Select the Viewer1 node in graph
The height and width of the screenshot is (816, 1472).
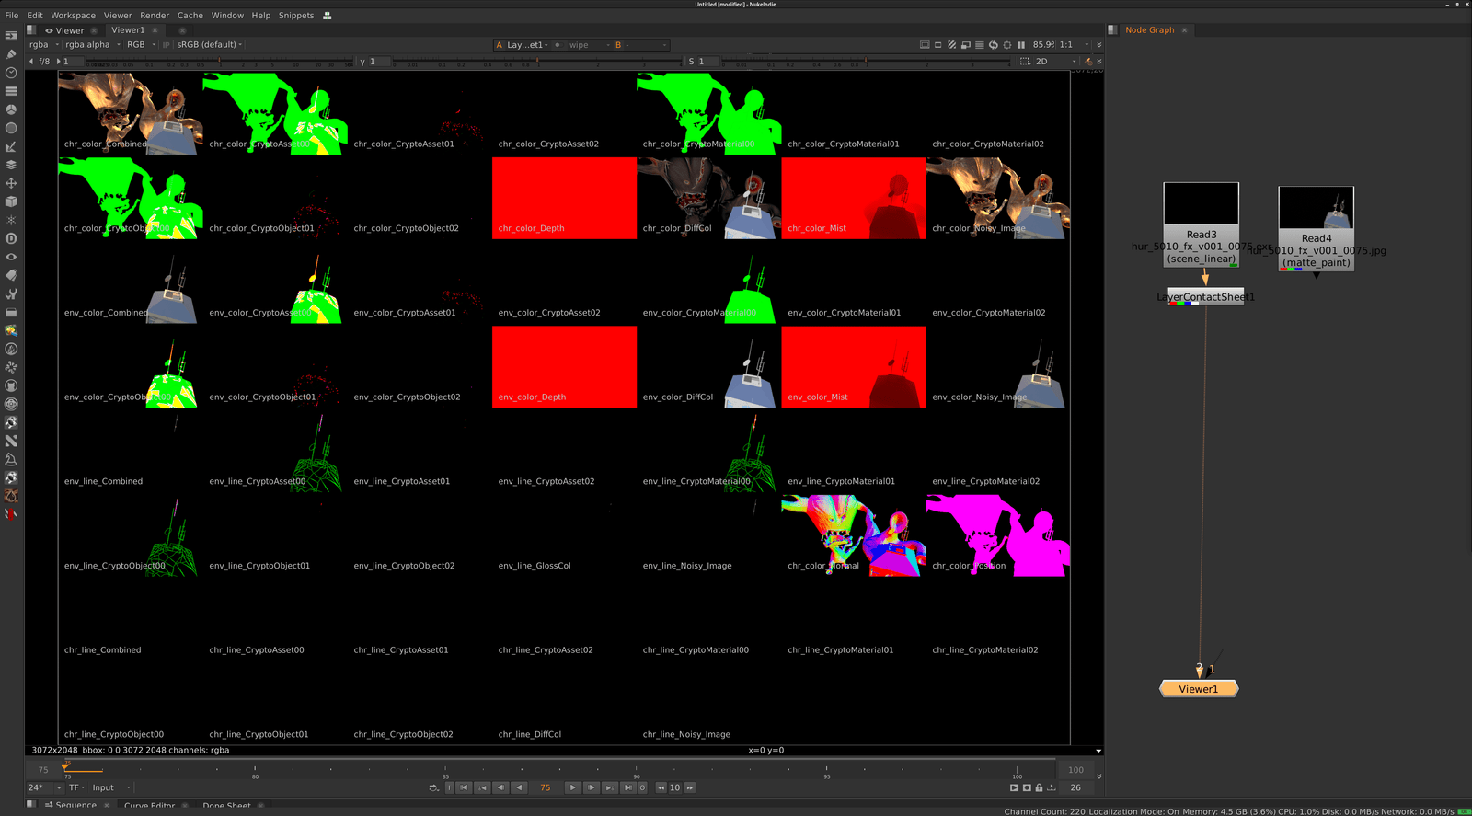(x=1198, y=689)
